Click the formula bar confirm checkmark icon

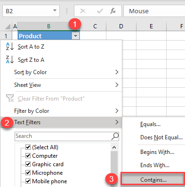(100, 11)
